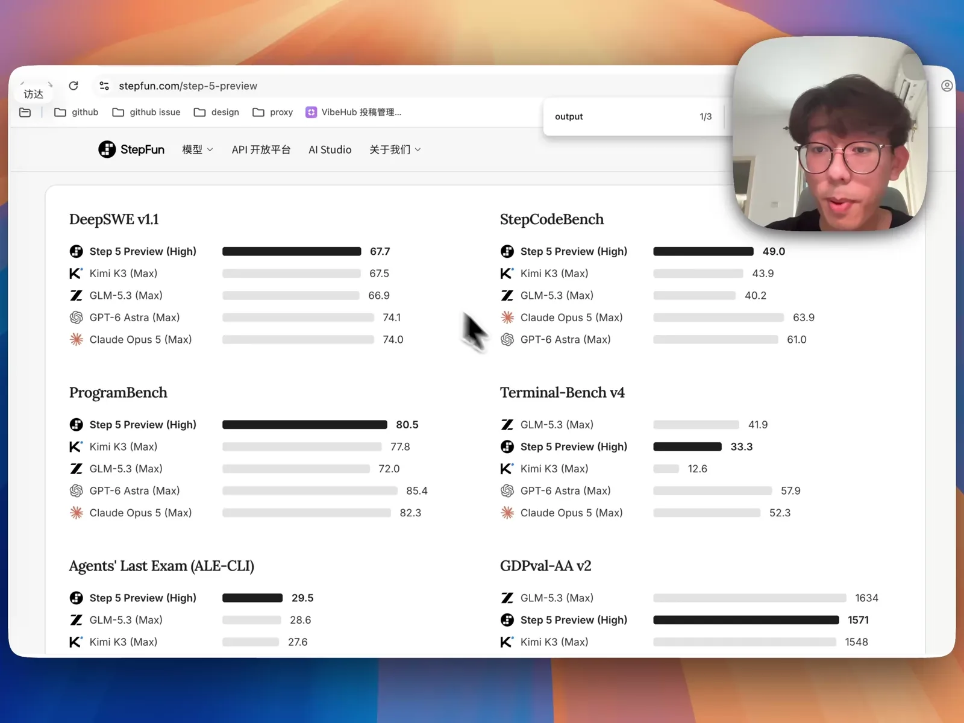Click the GDPval-AA v2 heading
Image resolution: width=964 pixels, height=723 pixels.
tap(545, 566)
